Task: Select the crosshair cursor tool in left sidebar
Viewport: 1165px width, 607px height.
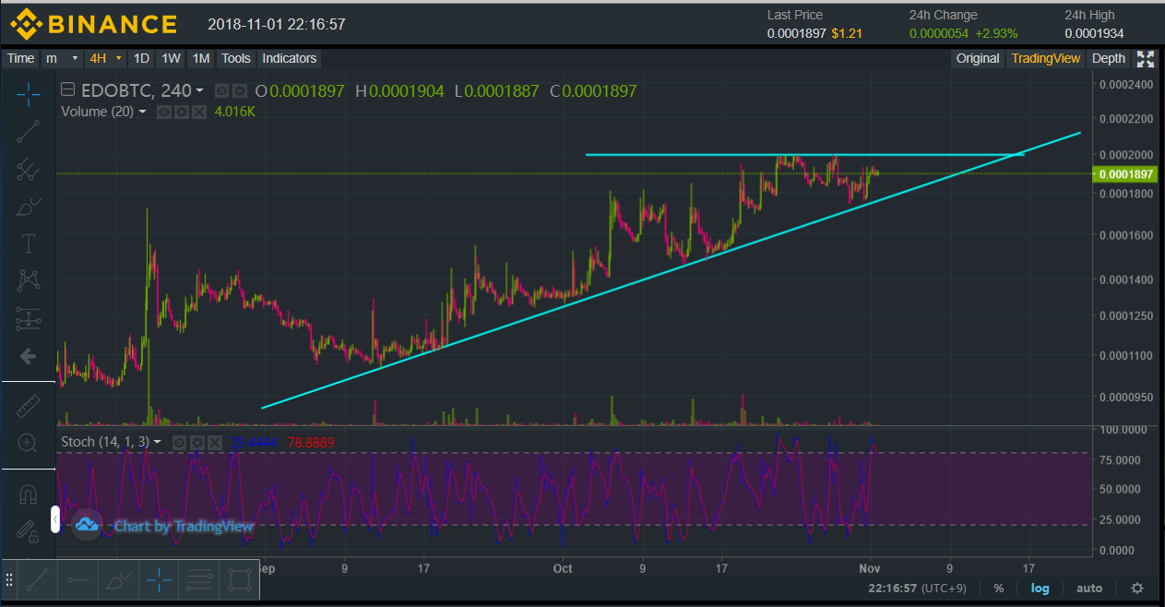Action: (28, 94)
